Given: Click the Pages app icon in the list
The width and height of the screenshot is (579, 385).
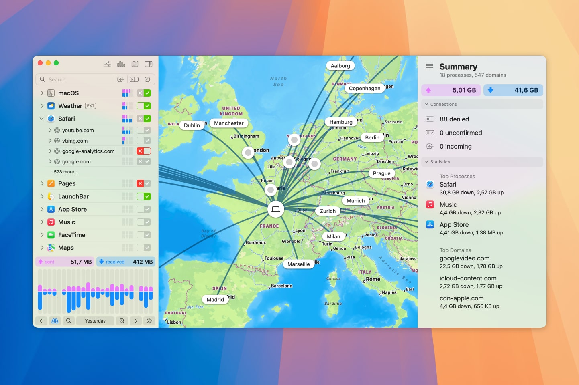Looking at the screenshot, I should (51, 183).
